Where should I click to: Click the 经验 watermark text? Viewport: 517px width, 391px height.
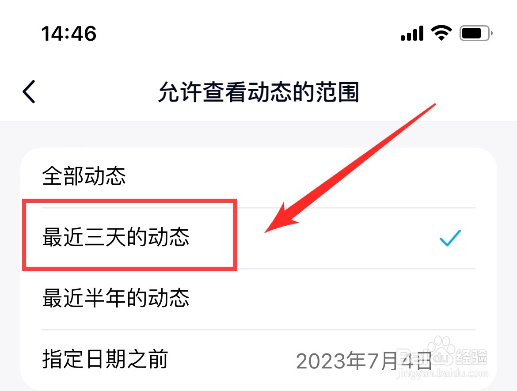coord(471,357)
